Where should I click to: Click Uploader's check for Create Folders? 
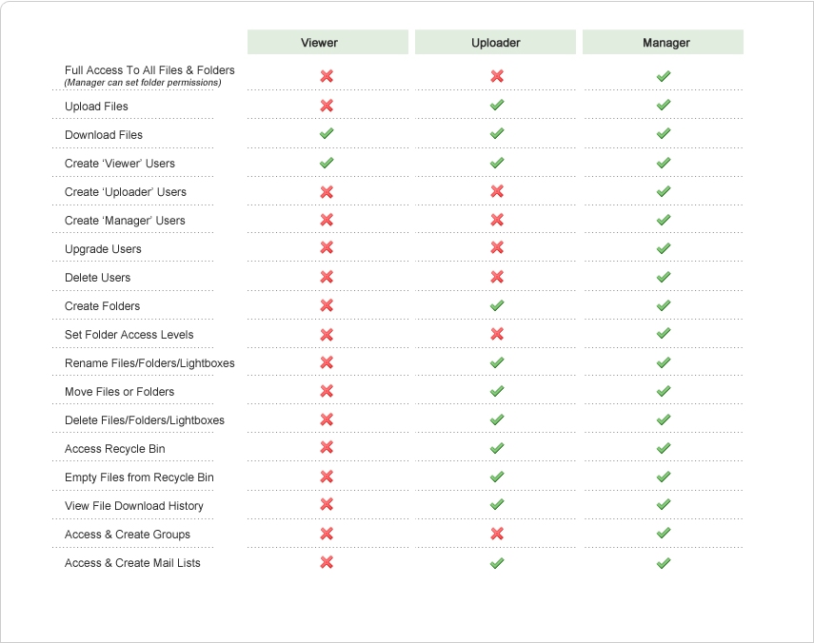coord(496,305)
